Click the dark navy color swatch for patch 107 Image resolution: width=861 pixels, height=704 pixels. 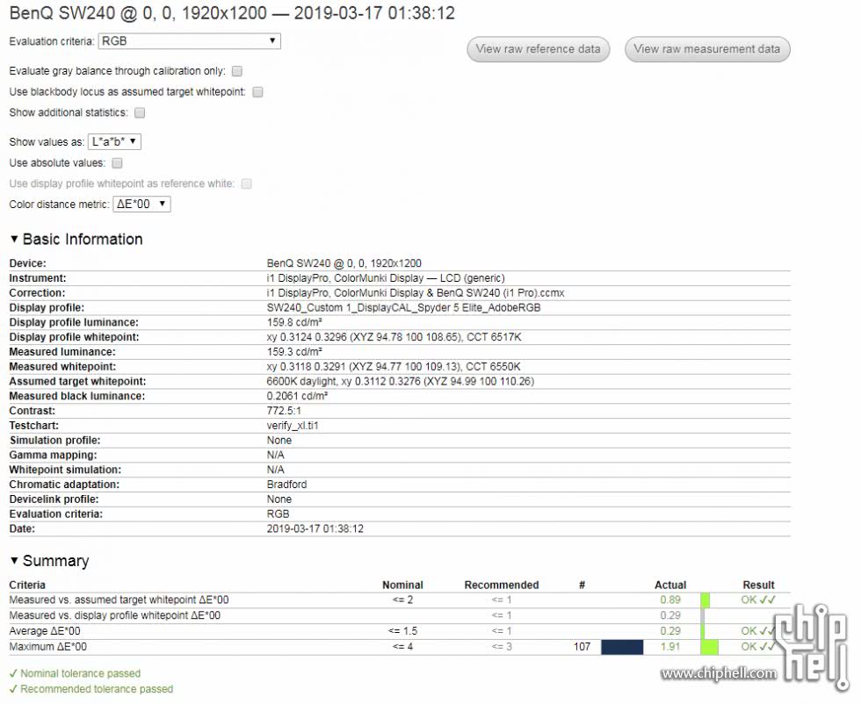point(622,647)
